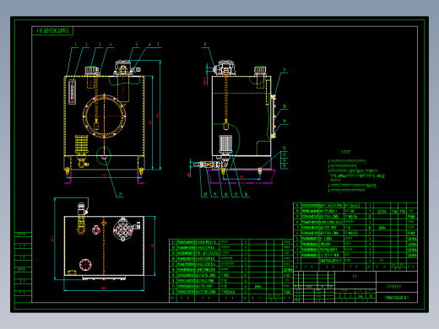
Task: Select the ribbed filter cylinder inside side view tank
Action: pos(225,144)
